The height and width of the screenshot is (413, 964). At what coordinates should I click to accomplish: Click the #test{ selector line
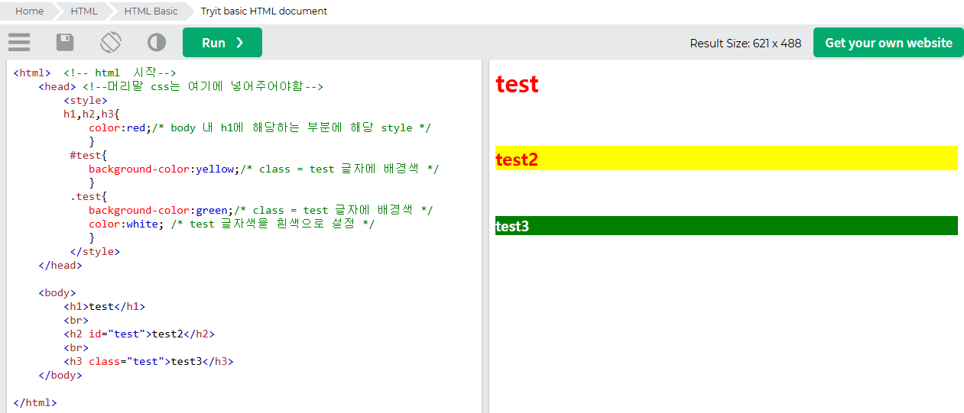[x=89, y=155]
